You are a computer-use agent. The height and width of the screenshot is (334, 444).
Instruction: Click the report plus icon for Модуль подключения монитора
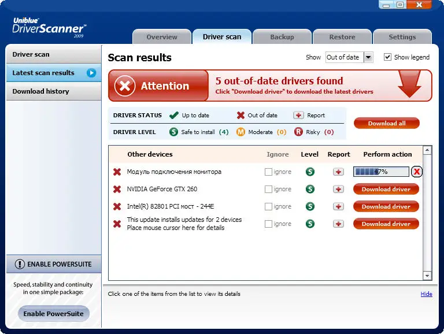point(338,172)
